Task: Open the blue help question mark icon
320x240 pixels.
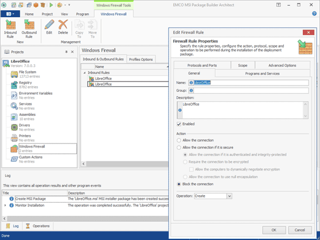Action: click(314, 14)
